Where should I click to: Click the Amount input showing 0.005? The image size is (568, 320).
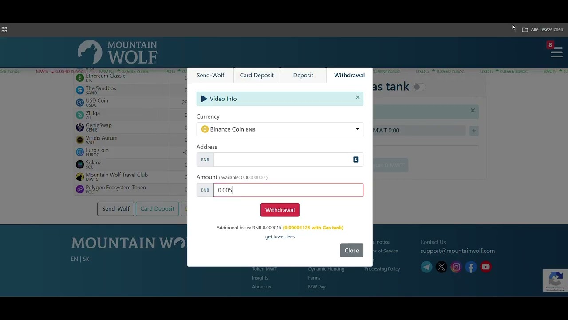point(288,190)
